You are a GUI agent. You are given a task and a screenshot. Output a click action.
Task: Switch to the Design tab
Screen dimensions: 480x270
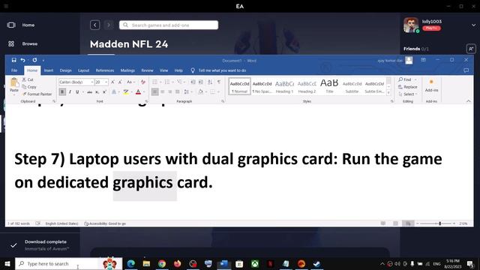point(65,70)
